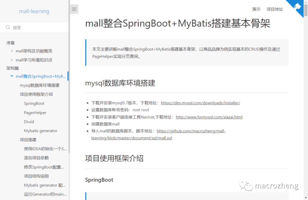Select mysql数据库环境搭建 in the sidebar
Image resolution: width=308 pixels, height=200 pixels.
click(39, 85)
